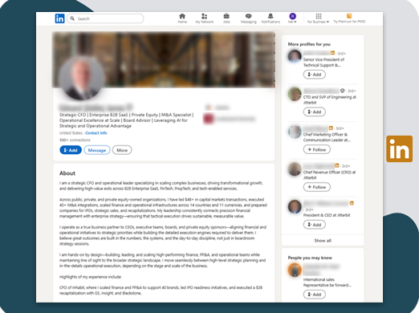
Task: Click the Premium badge beside Chief Revenue Officer
Action: tap(337, 165)
